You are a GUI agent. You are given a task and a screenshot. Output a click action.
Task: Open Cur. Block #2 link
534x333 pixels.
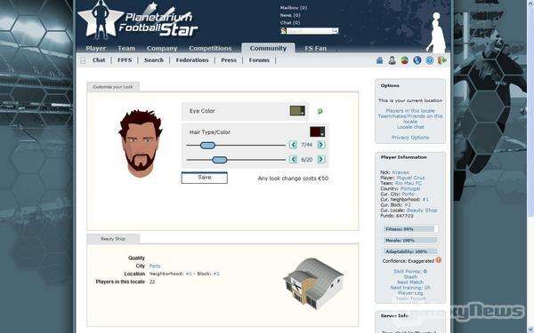click(x=408, y=205)
